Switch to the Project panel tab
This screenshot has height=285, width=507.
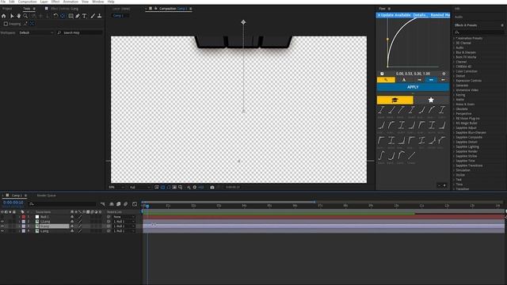coord(7,9)
